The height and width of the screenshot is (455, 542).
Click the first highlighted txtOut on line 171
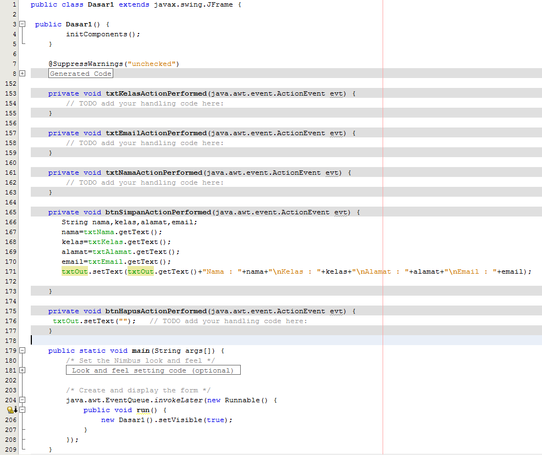point(75,271)
